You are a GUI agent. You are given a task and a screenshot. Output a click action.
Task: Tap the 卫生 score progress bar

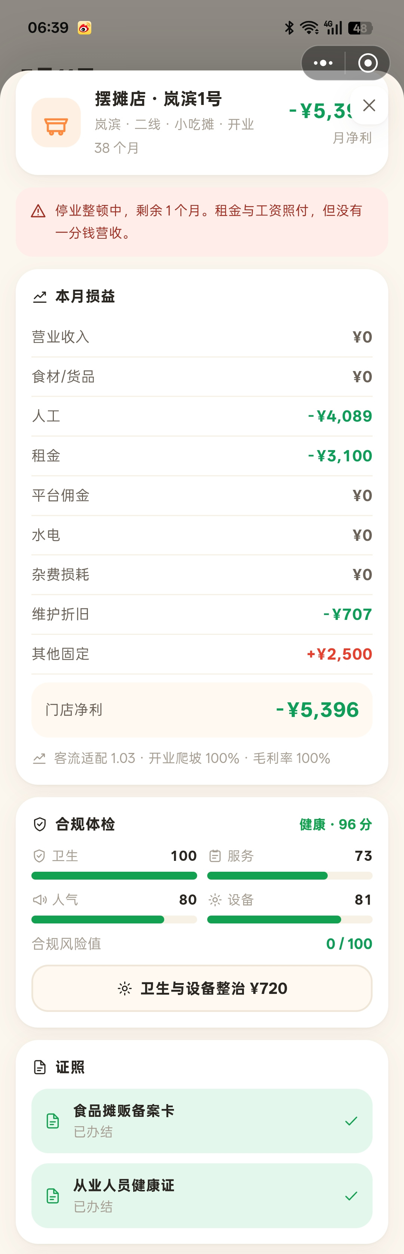(114, 876)
